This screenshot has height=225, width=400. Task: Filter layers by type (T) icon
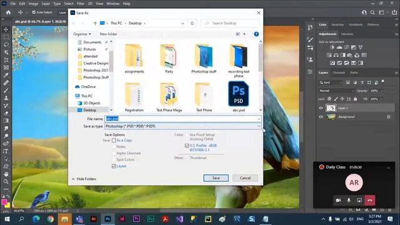[x=362, y=82]
